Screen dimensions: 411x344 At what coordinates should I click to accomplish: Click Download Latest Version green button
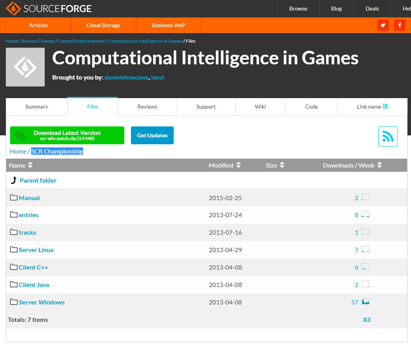(x=67, y=135)
